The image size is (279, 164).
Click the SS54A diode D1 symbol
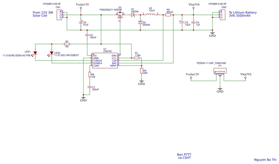click(133, 14)
